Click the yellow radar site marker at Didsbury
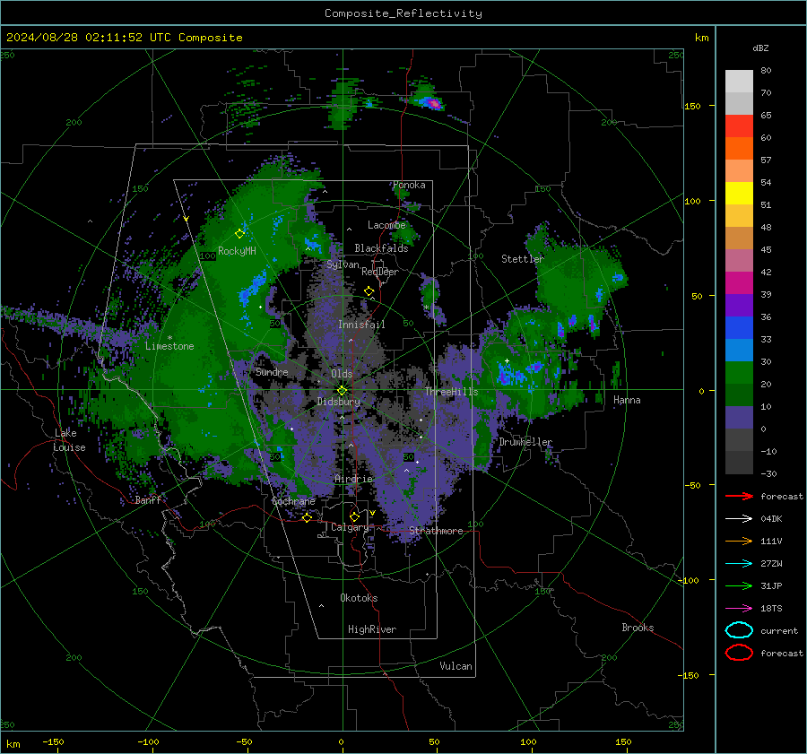This screenshot has height=754, width=807. (342, 391)
